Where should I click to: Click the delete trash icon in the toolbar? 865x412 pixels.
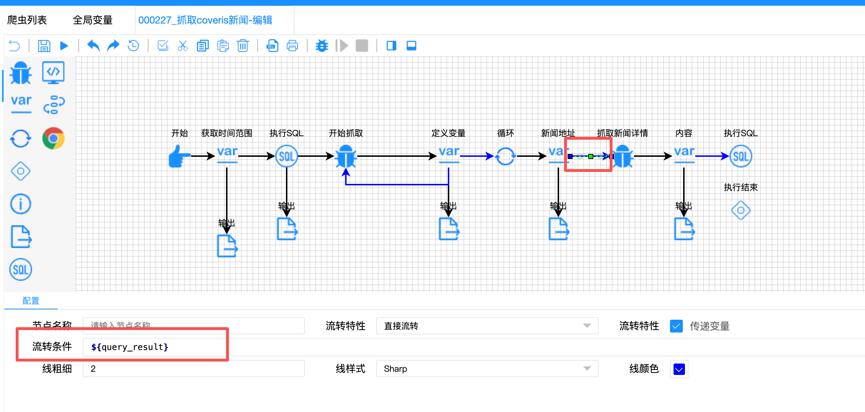click(243, 46)
